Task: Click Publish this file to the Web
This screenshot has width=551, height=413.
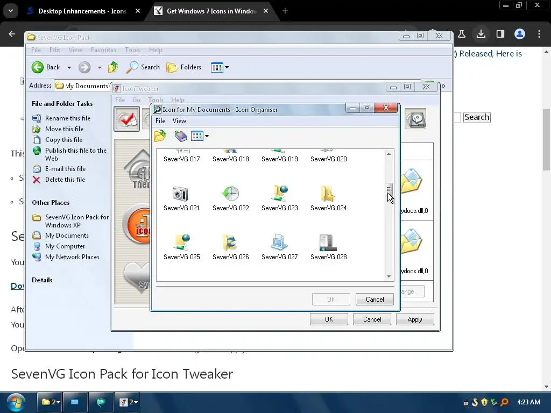Action: [x=75, y=154]
